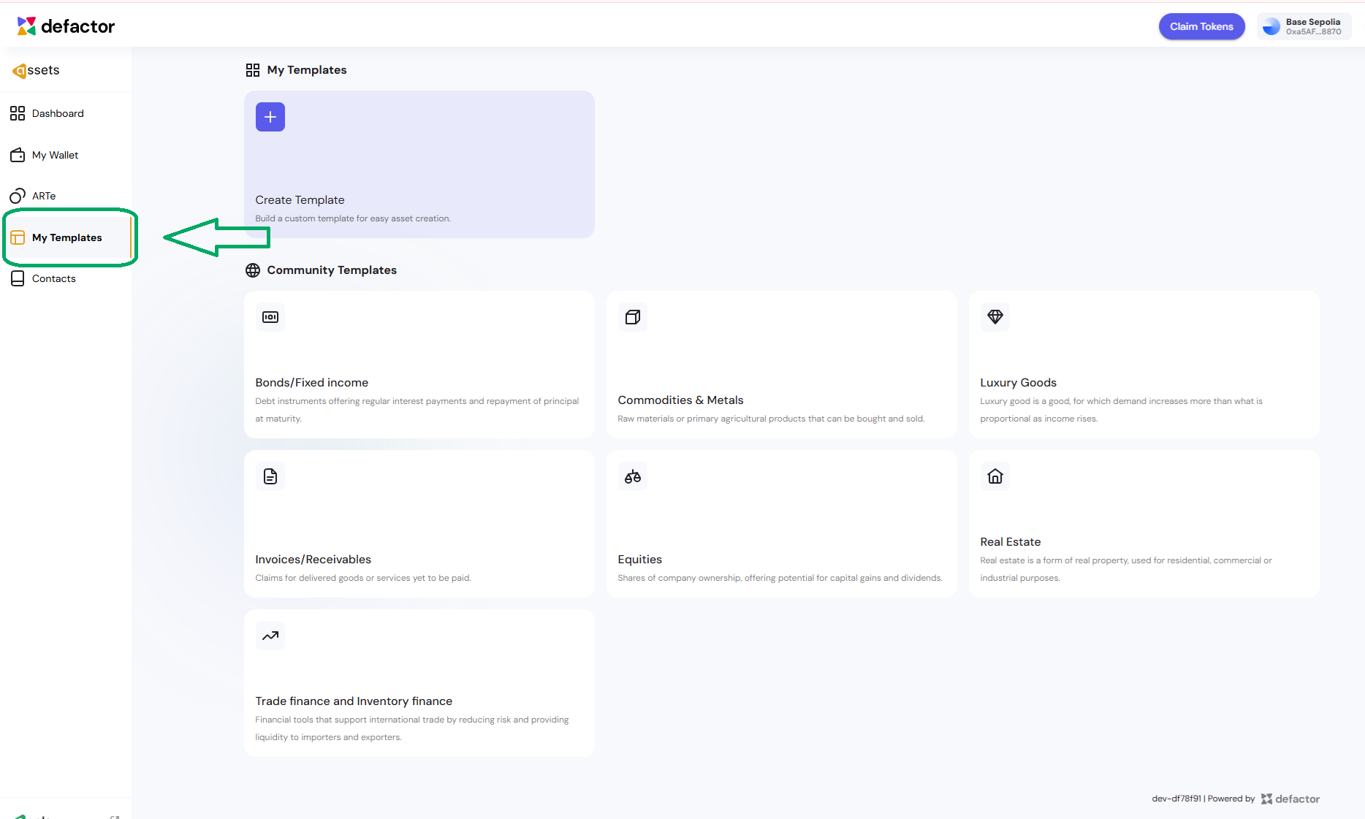Open My Wallet from the sidebar
1365x819 pixels.
coord(55,155)
